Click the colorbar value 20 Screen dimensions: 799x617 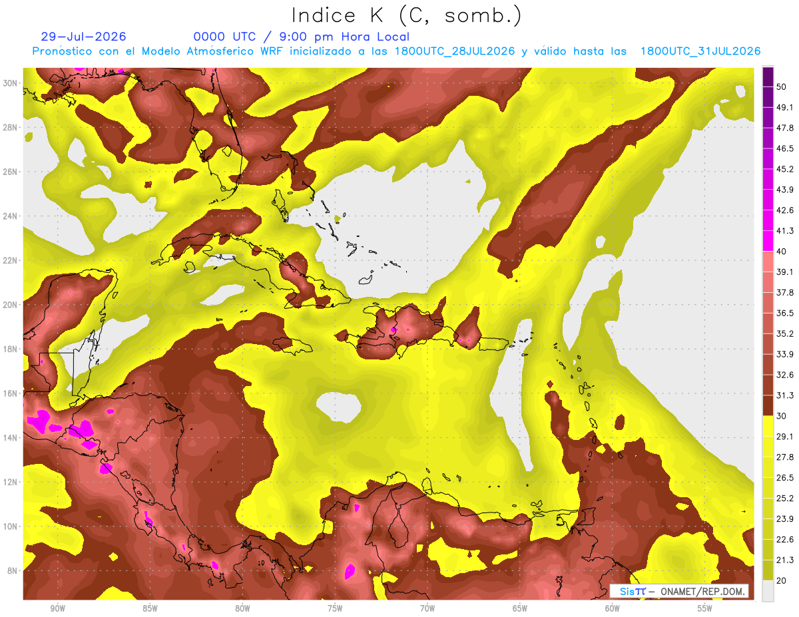click(x=782, y=580)
